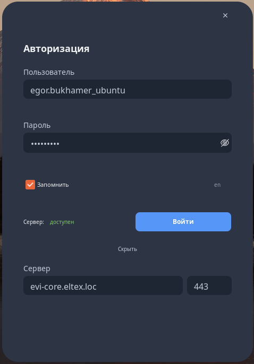Click the masked password dots
This screenshot has height=364, width=254.
click(x=45, y=144)
